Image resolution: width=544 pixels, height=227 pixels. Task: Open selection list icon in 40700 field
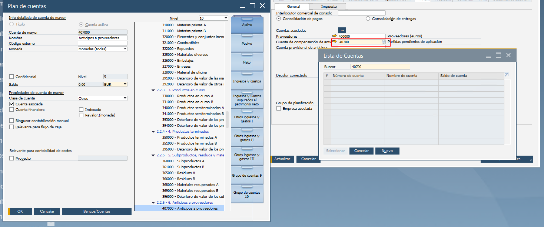click(x=384, y=42)
